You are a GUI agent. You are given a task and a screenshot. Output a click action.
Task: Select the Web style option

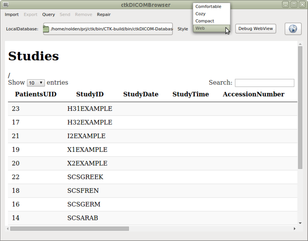pos(200,29)
